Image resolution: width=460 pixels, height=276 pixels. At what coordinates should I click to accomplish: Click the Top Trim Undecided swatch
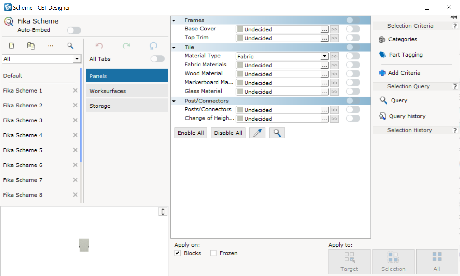click(240, 38)
